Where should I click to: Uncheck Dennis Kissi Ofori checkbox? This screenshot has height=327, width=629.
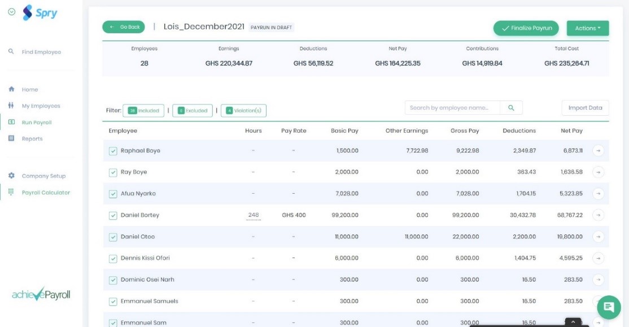113,259
